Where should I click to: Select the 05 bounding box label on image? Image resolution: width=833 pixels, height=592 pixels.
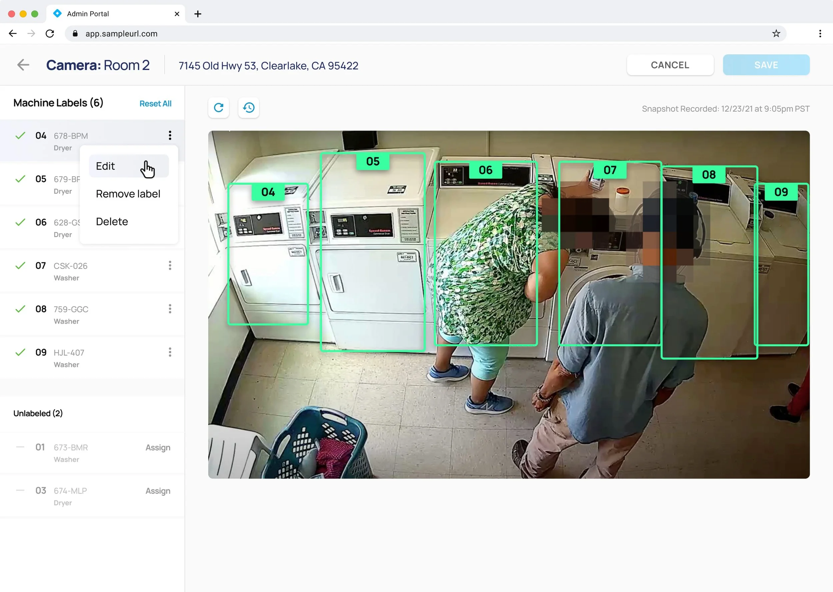point(373,161)
